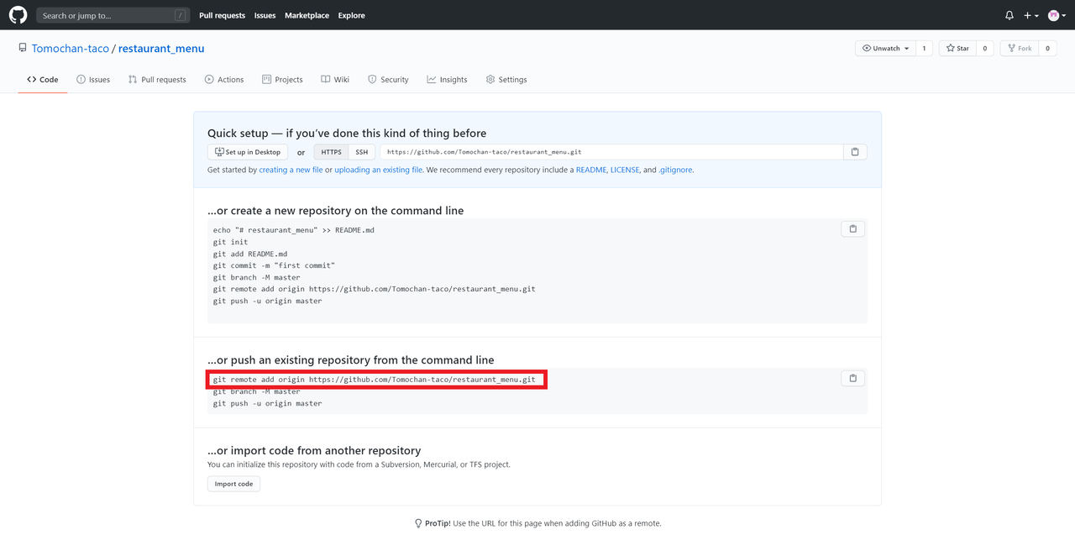Open the restaurant_menu repository link
Image resolution: width=1075 pixels, height=540 pixels.
pyautogui.click(x=161, y=49)
